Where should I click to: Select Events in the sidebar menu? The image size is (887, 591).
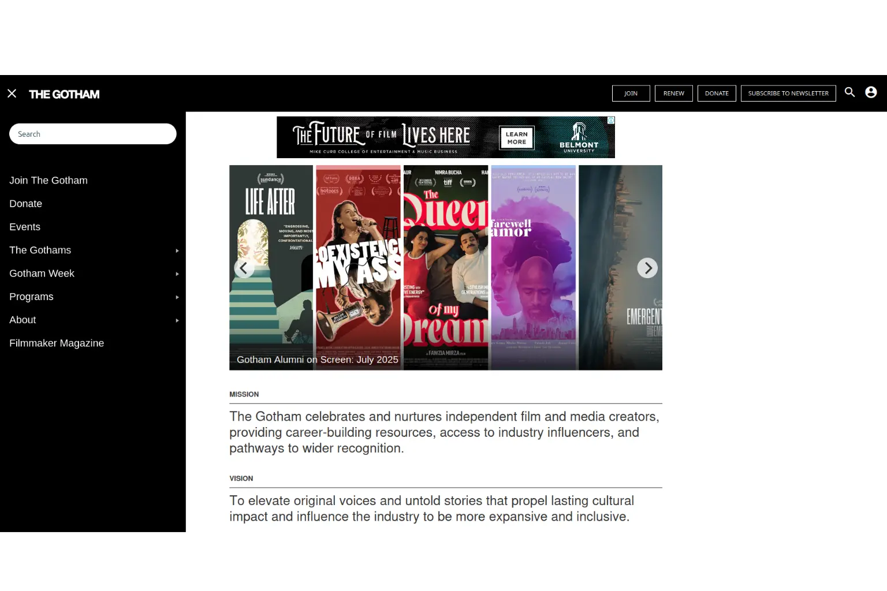(x=25, y=227)
